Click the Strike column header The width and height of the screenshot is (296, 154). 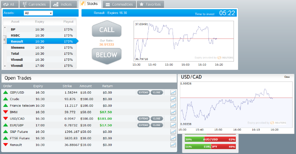pos(67,86)
